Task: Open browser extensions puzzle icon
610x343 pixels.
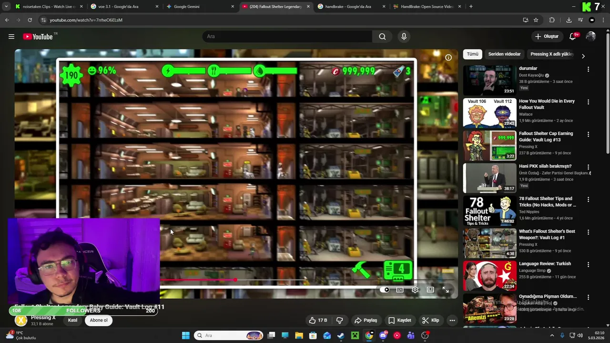Action: point(552,20)
